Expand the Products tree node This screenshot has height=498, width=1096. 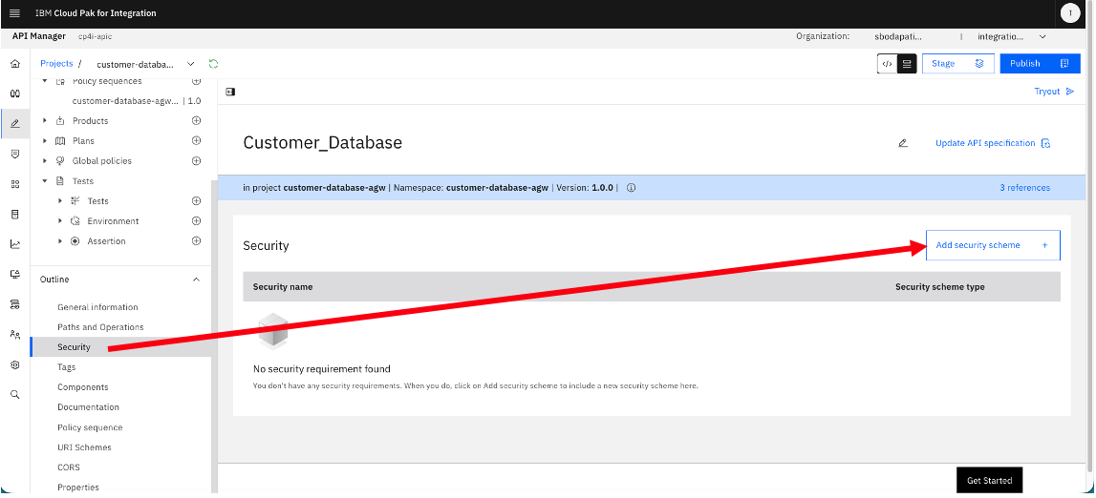pos(45,120)
